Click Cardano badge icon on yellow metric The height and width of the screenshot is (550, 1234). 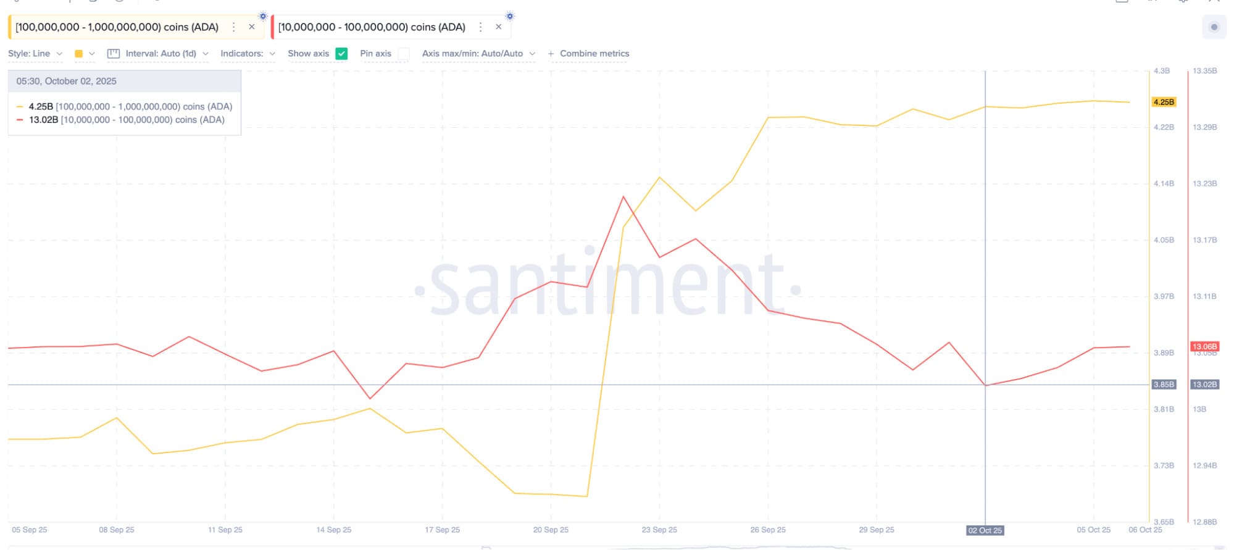(x=263, y=16)
